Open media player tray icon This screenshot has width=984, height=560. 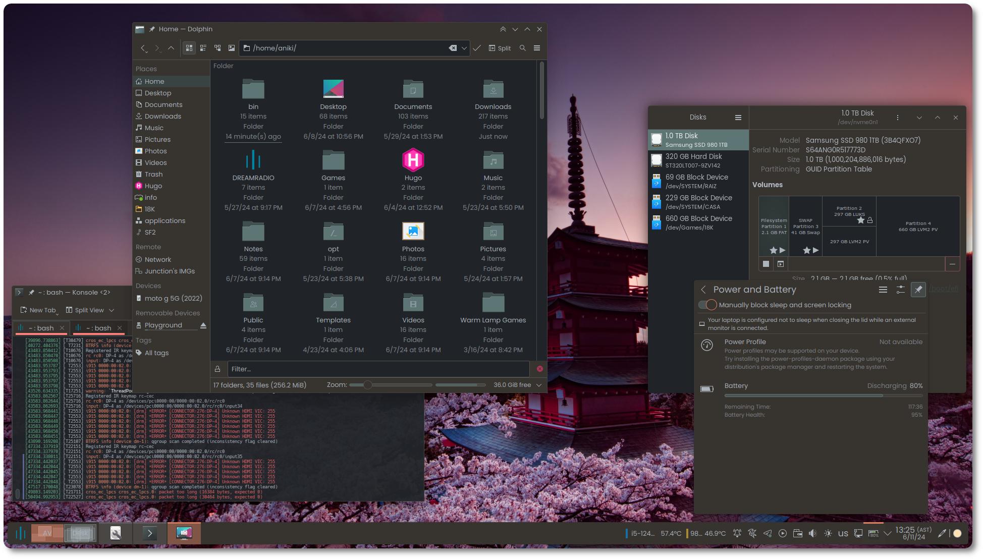[x=783, y=533]
